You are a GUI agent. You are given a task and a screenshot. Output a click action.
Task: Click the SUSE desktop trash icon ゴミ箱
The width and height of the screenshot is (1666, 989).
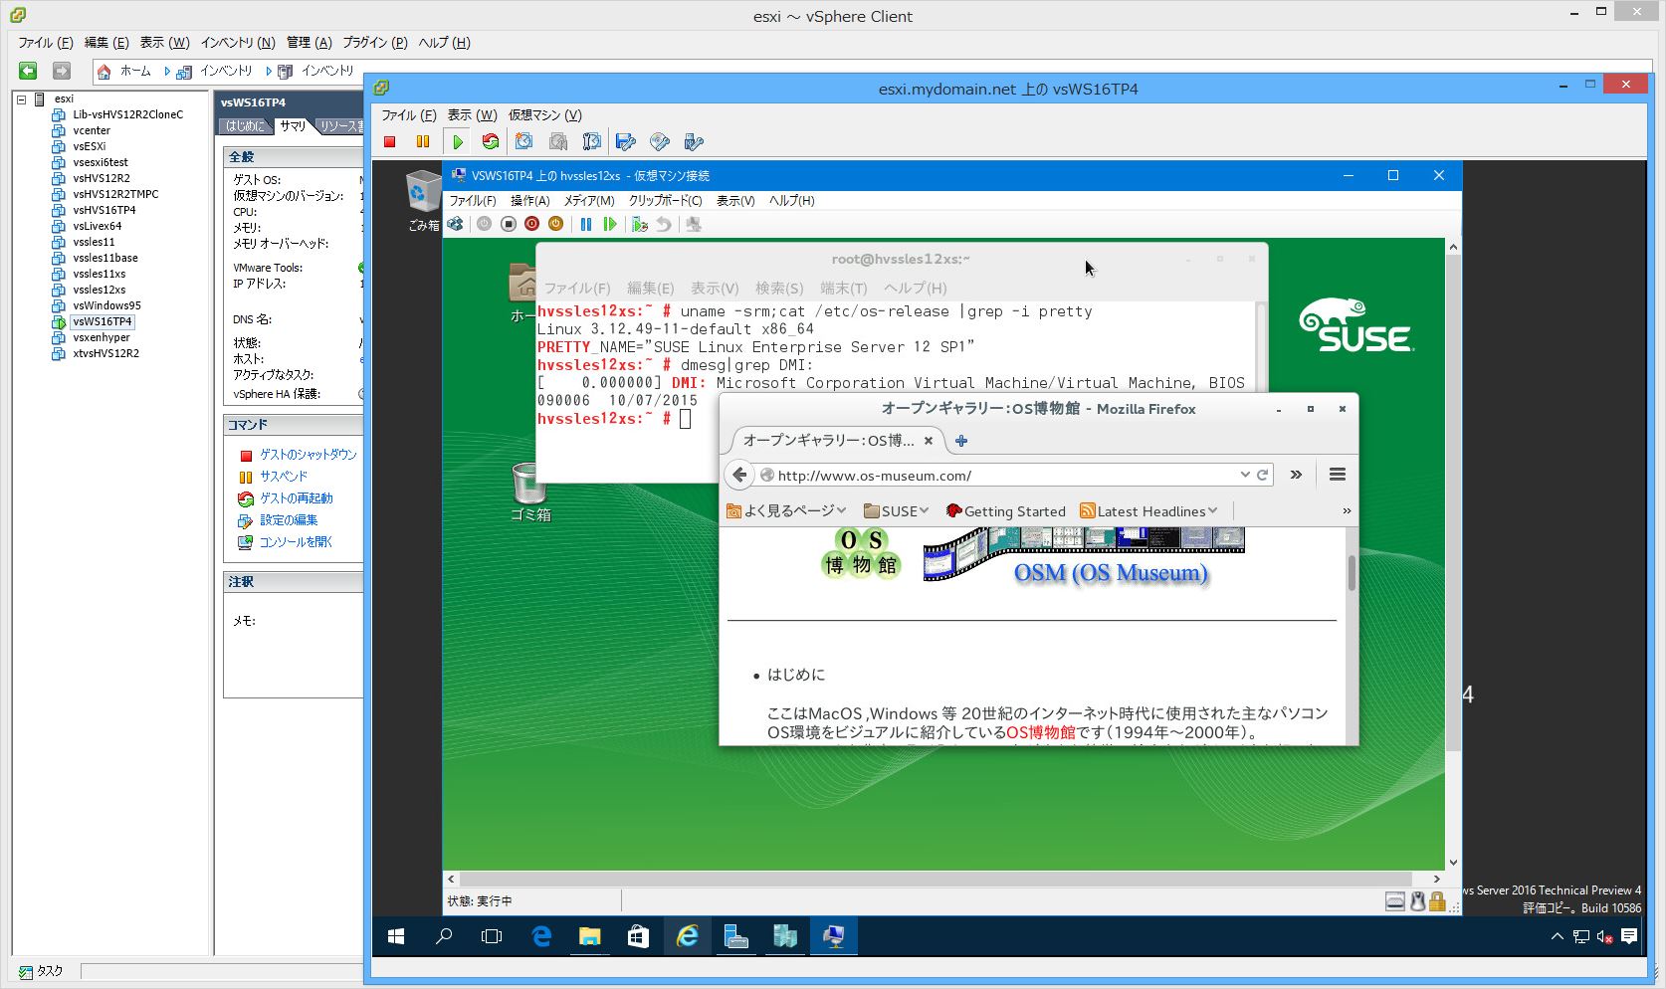click(x=529, y=493)
